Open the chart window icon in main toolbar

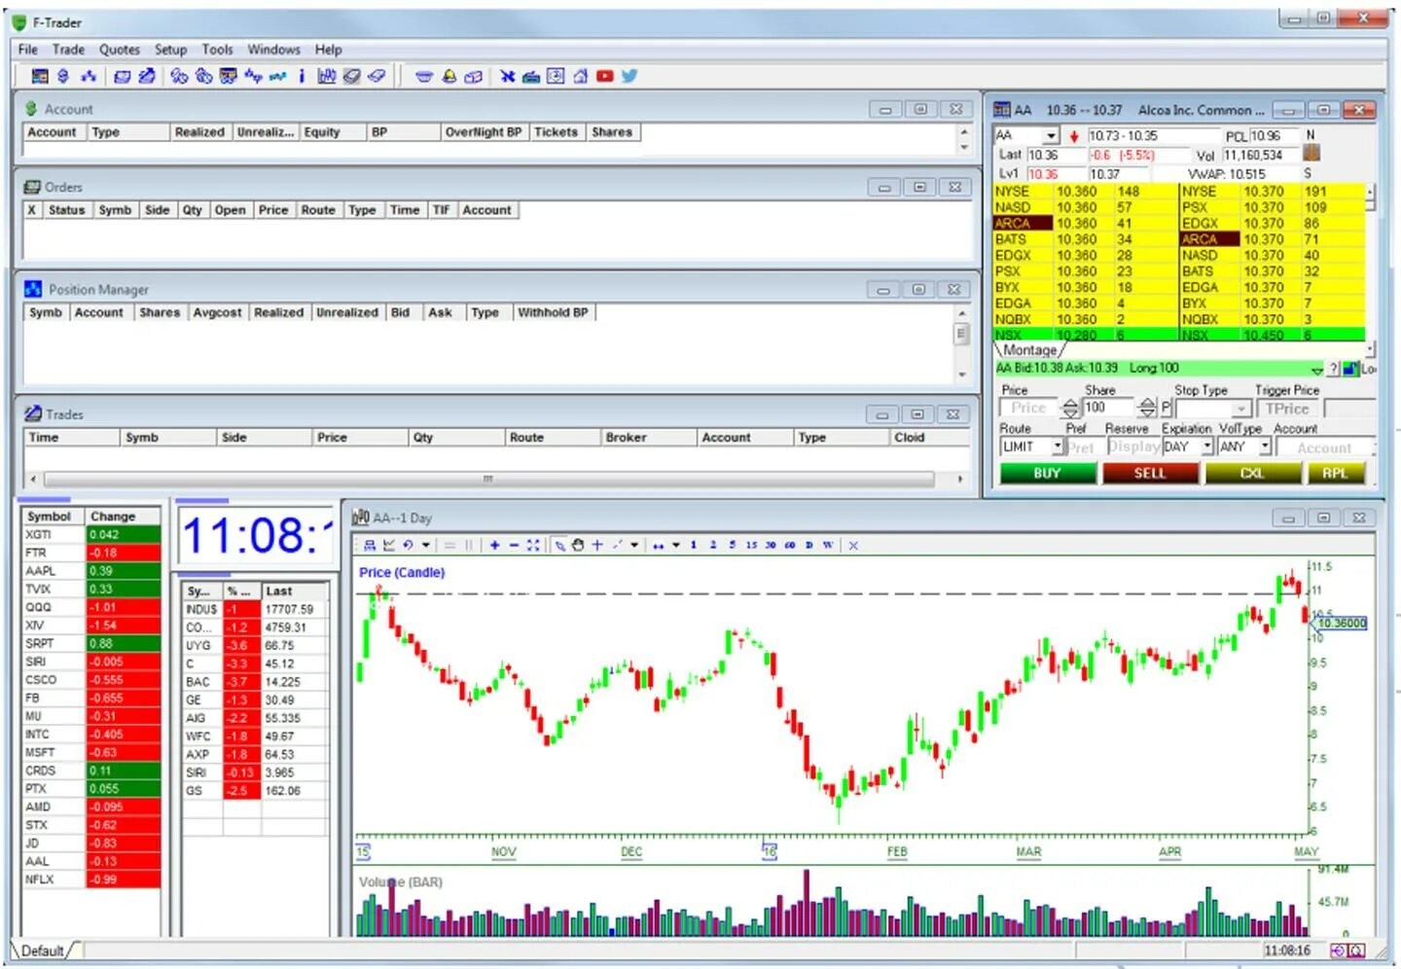point(327,76)
